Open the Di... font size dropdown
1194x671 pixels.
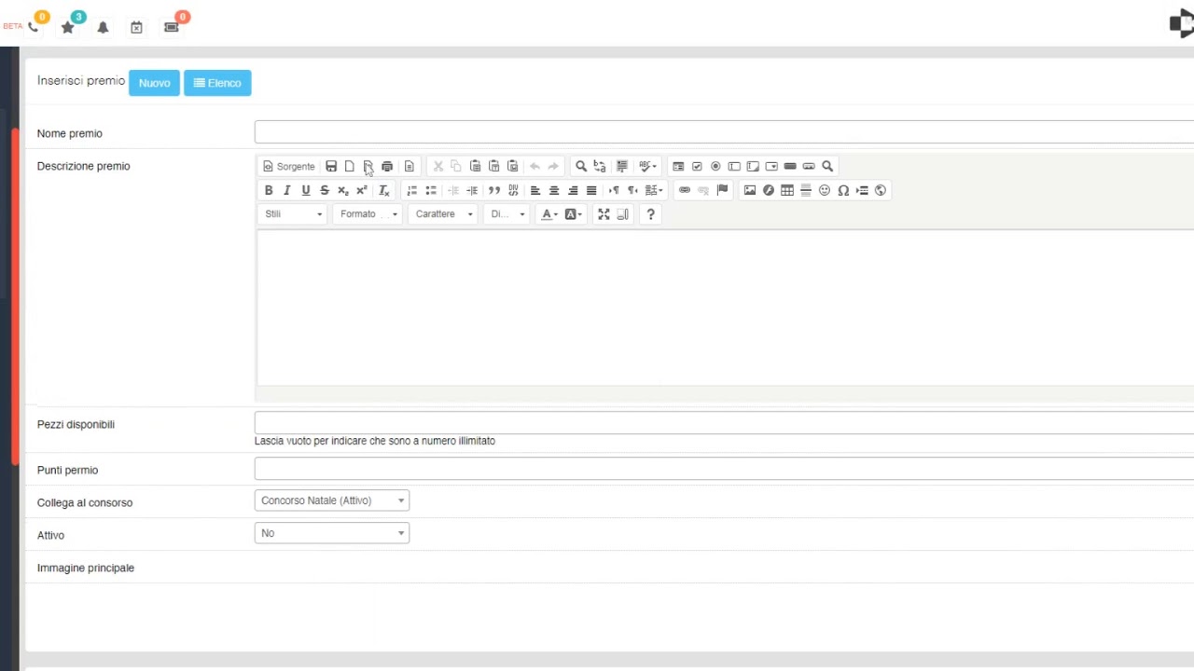point(507,214)
